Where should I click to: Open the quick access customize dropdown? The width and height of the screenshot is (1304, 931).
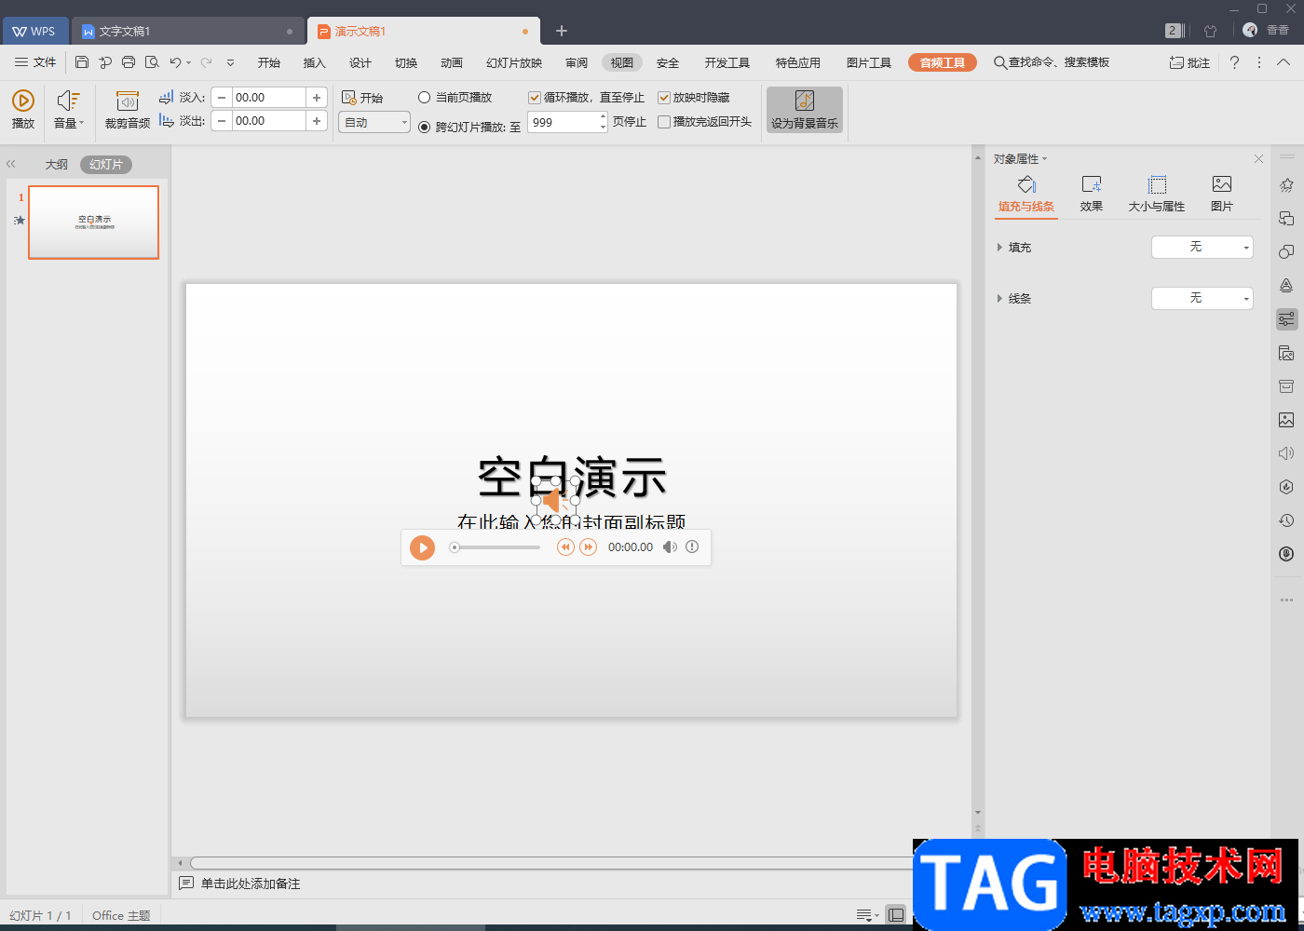[230, 62]
